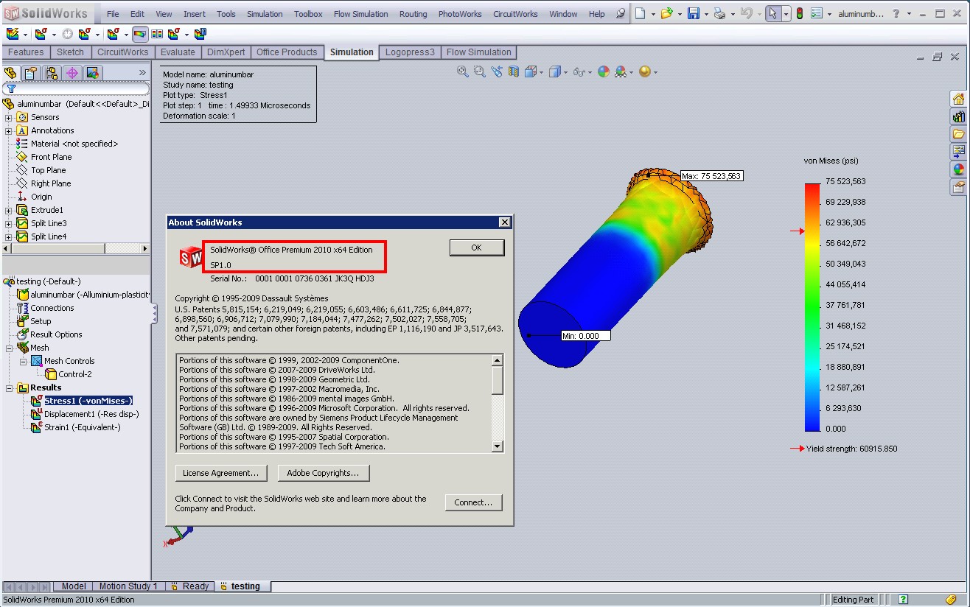Click OK in the About SolidWorks dialog
Viewport: 970px width, 607px height.
pos(476,247)
